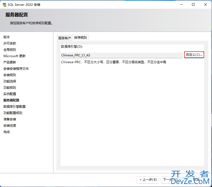The height and width of the screenshot is (187, 212).
Task: Select 数据库引擎配置 in the step list
Action: click(14, 107)
